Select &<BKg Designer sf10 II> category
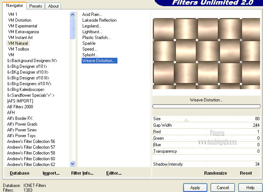 point(28,72)
